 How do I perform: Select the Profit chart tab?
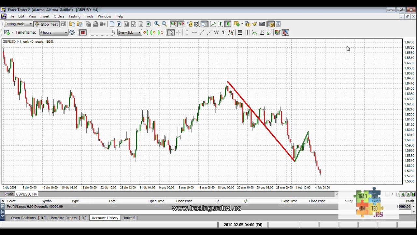9,194
